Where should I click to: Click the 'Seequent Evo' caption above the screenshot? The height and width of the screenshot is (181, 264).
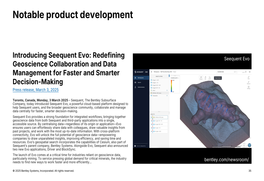point(237,59)
